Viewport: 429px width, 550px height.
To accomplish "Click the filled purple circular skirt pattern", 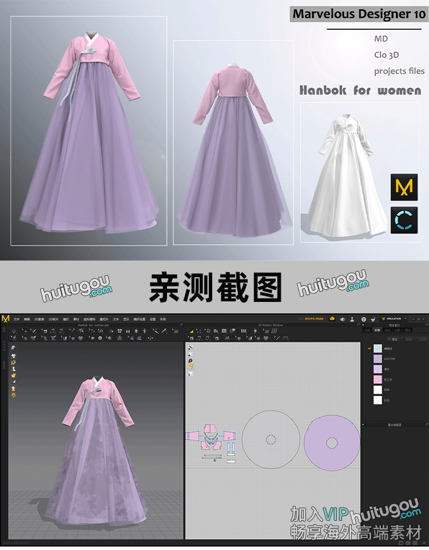I will coord(331,443).
